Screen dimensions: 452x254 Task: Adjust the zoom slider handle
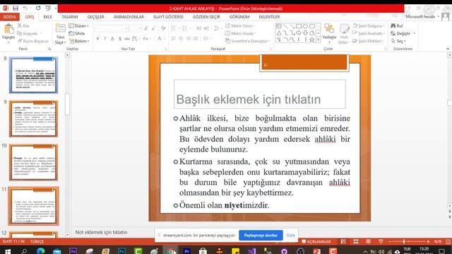[404, 241]
